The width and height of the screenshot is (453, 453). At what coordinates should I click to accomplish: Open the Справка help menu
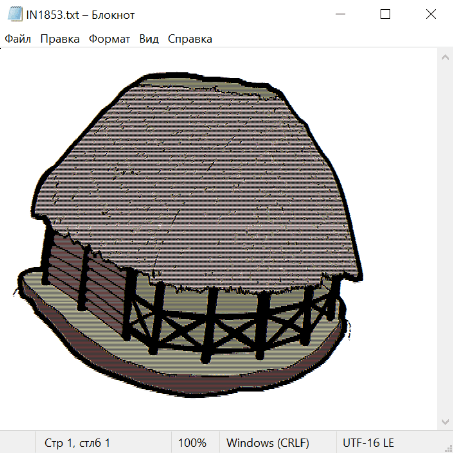pyautogui.click(x=190, y=39)
